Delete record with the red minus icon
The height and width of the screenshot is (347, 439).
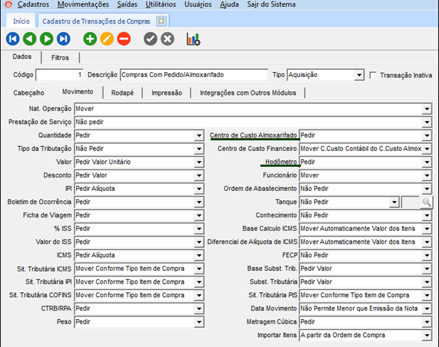pyautogui.click(x=124, y=39)
